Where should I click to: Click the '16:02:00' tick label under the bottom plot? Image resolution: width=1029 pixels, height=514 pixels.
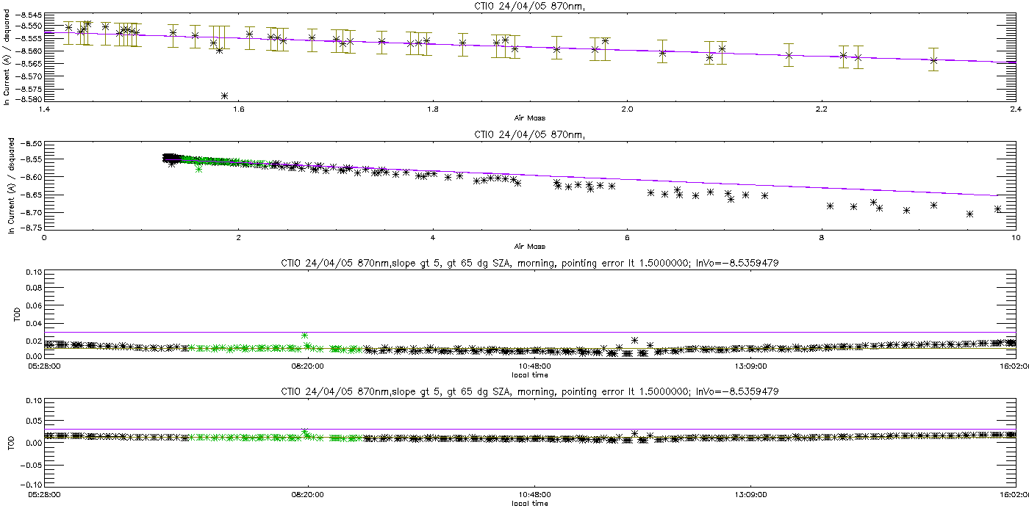pyautogui.click(x=1013, y=495)
